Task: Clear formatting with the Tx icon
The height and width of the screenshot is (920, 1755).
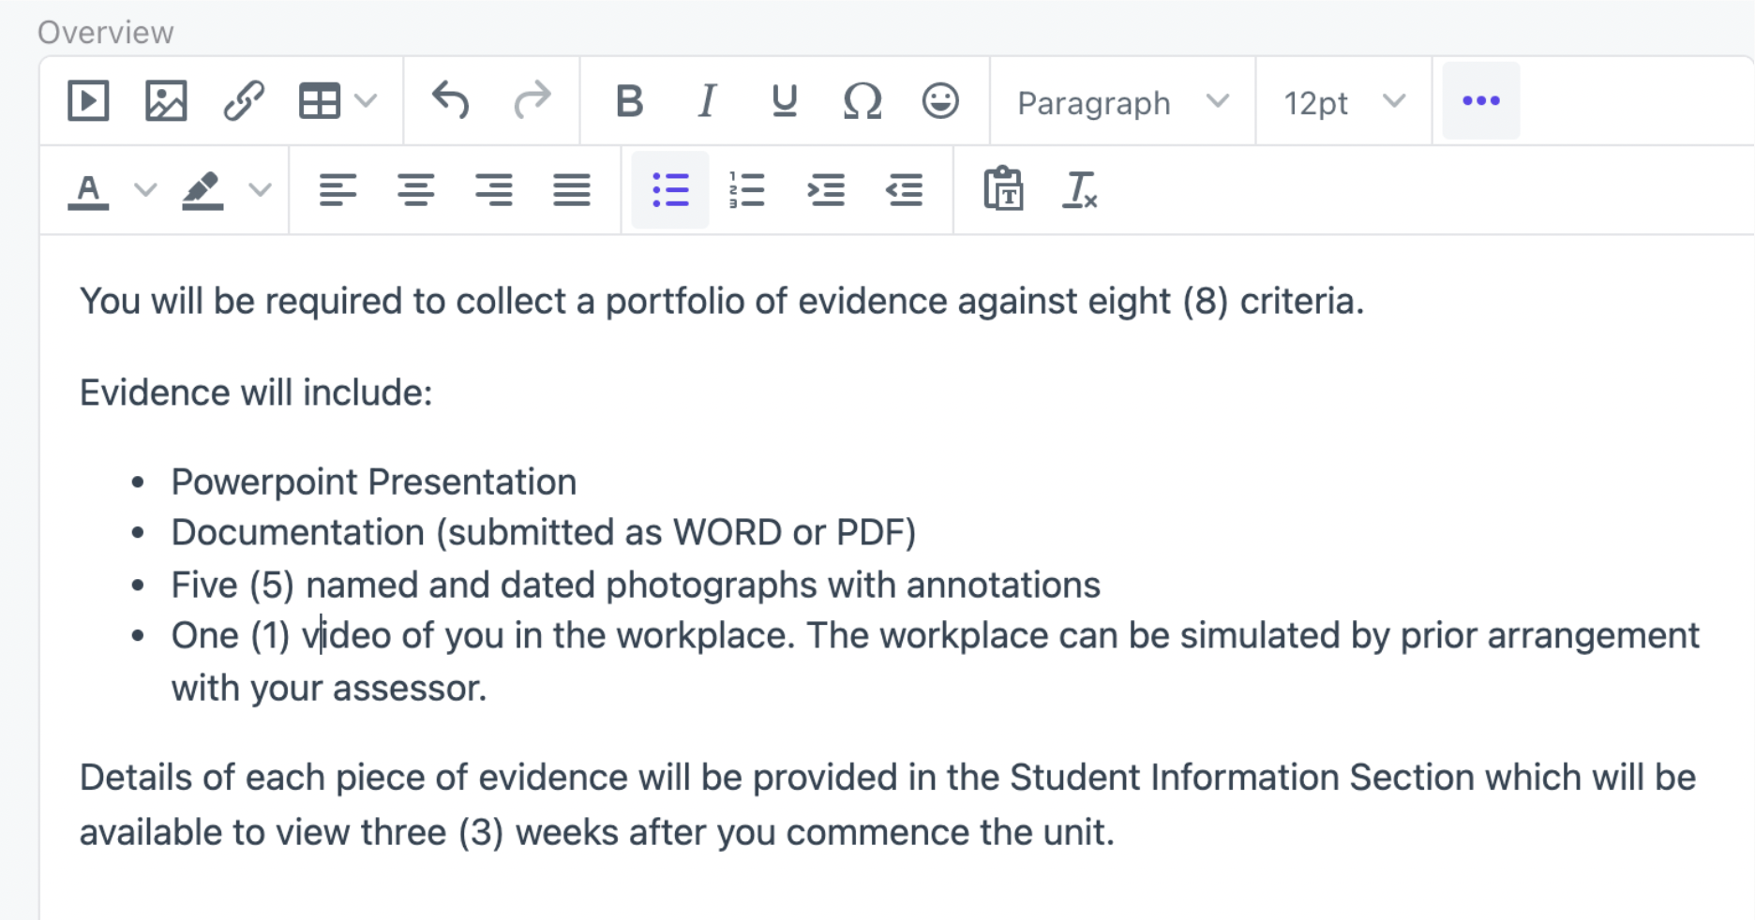Action: coord(1080,190)
